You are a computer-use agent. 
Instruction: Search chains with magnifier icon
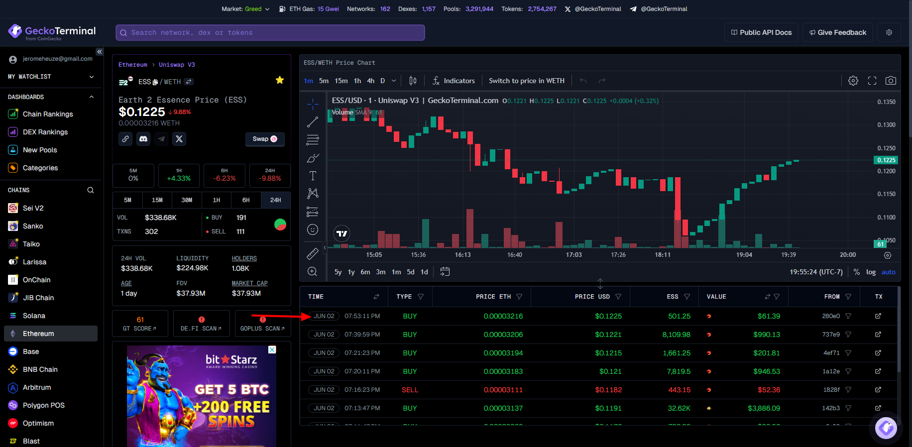tap(91, 190)
